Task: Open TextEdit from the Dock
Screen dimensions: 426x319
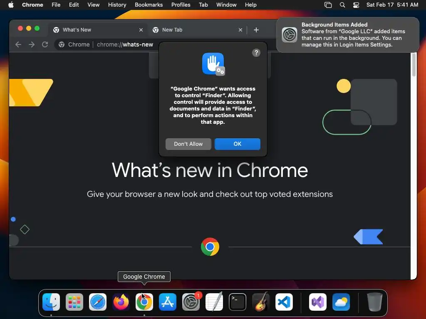Action: pos(214,302)
